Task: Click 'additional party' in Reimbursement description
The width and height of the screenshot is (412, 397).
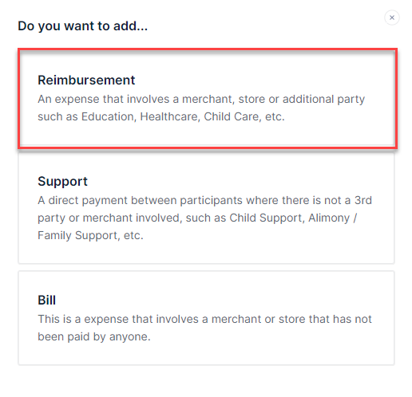Action: [323, 100]
